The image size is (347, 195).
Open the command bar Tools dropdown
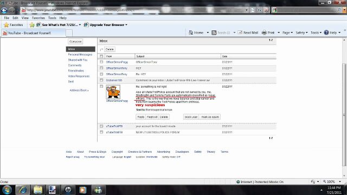click(x=316, y=32)
